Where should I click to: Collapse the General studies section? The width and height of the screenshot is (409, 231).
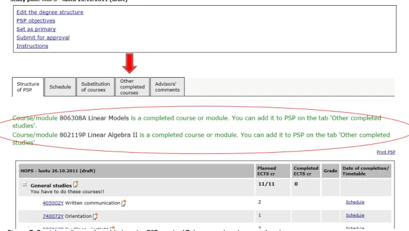pos(25,185)
